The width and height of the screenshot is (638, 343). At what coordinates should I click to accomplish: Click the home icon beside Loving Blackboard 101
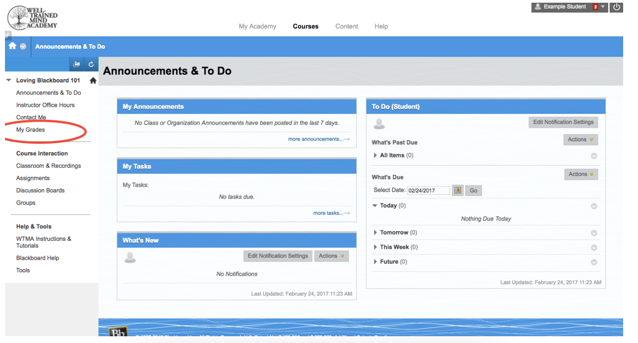tap(93, 80)
